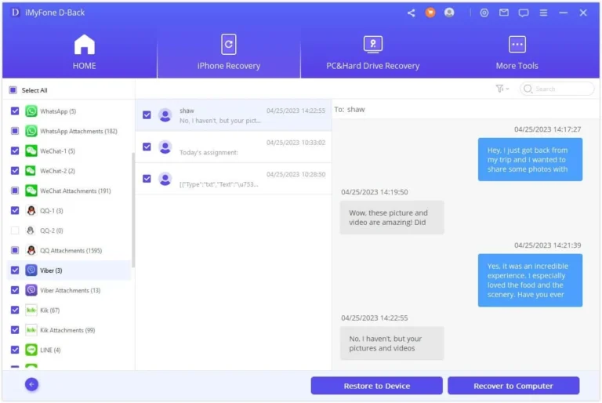Click the round back arrow button
Screen dimensions: 602x403
(32, 384)
